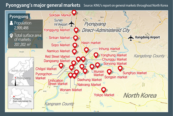Open the Pyongyang Direct-Administered City inset map

[21, 97]
